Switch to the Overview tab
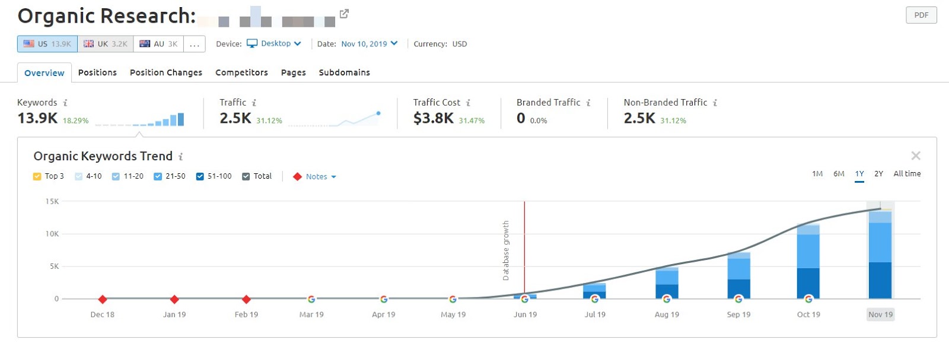Viewport: 949px width, 349px height. click(x=44, y=73)
